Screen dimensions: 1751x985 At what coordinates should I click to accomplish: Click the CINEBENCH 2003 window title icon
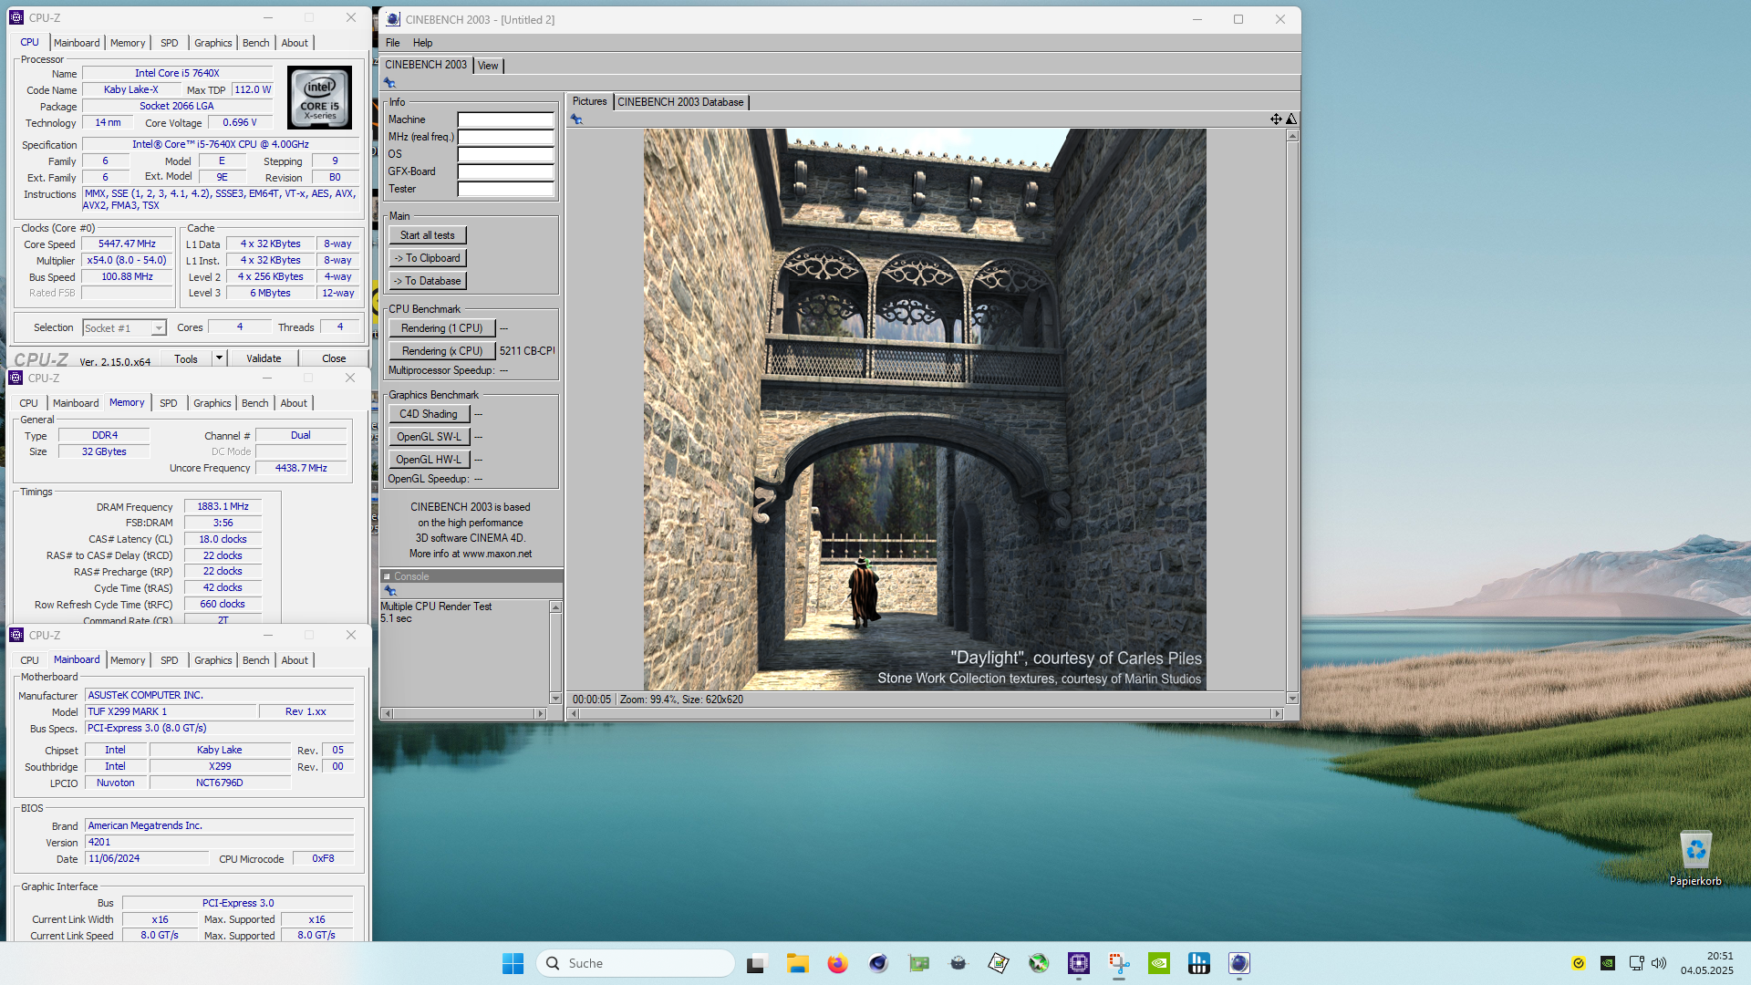pos(393,19)
